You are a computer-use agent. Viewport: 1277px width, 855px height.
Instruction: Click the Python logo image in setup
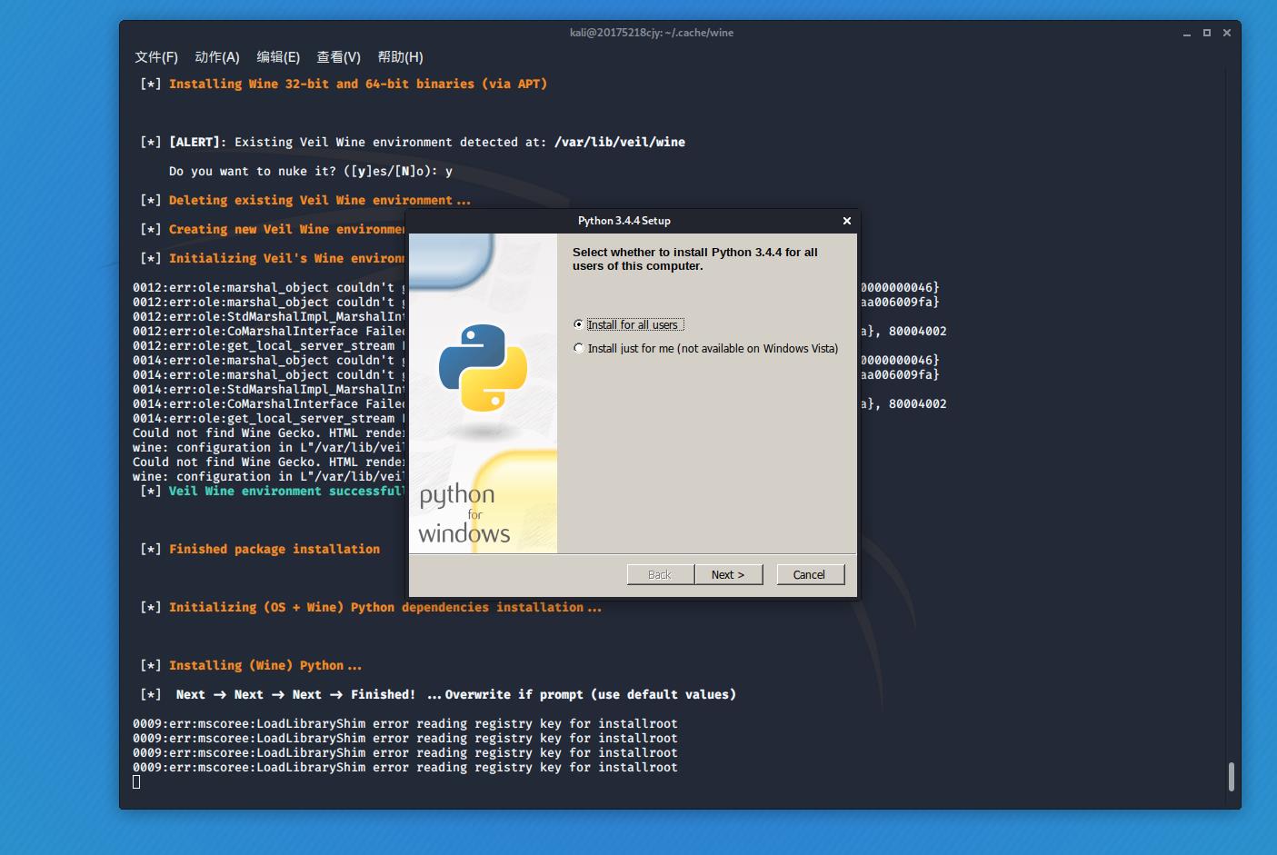(x=483, y=367)
